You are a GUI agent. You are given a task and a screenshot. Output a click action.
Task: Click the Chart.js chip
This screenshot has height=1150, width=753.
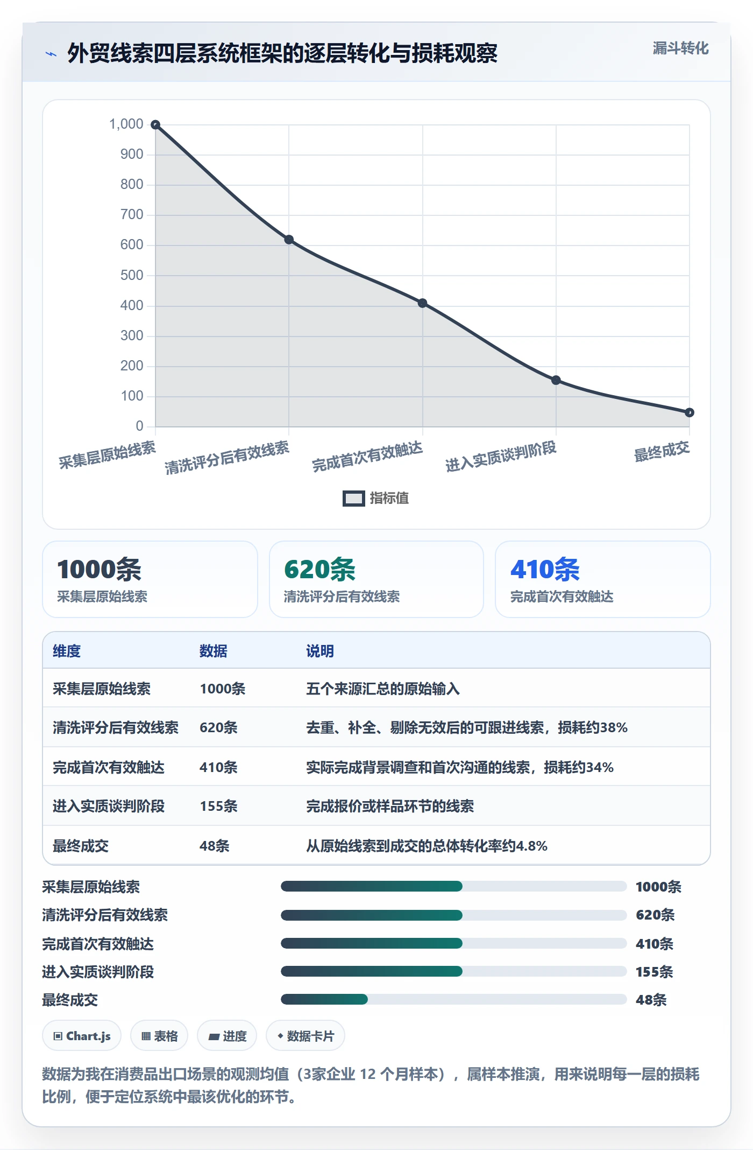coord(82,1036)
